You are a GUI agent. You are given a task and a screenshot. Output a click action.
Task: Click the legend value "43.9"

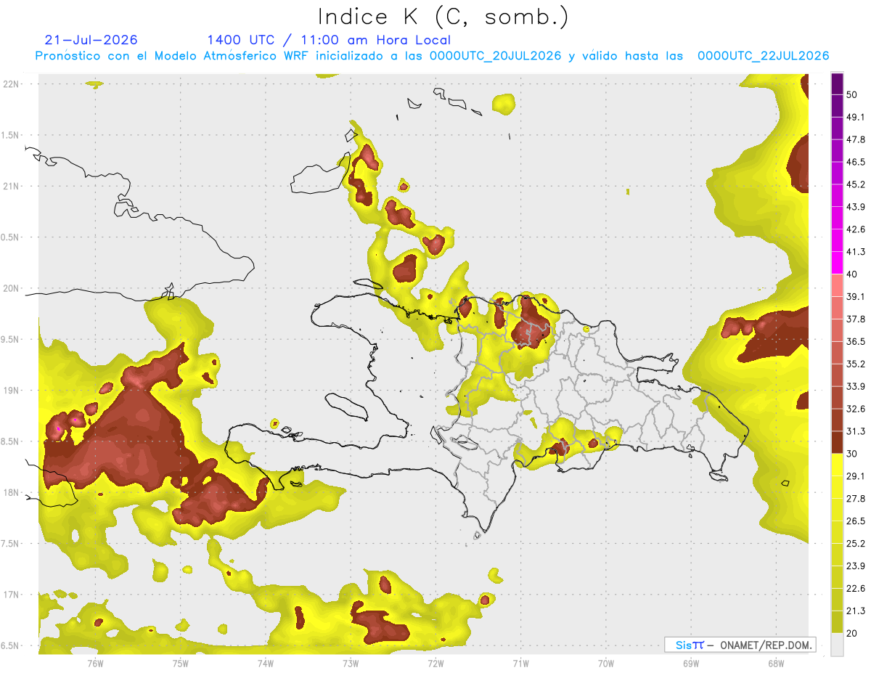coord(855,207)
